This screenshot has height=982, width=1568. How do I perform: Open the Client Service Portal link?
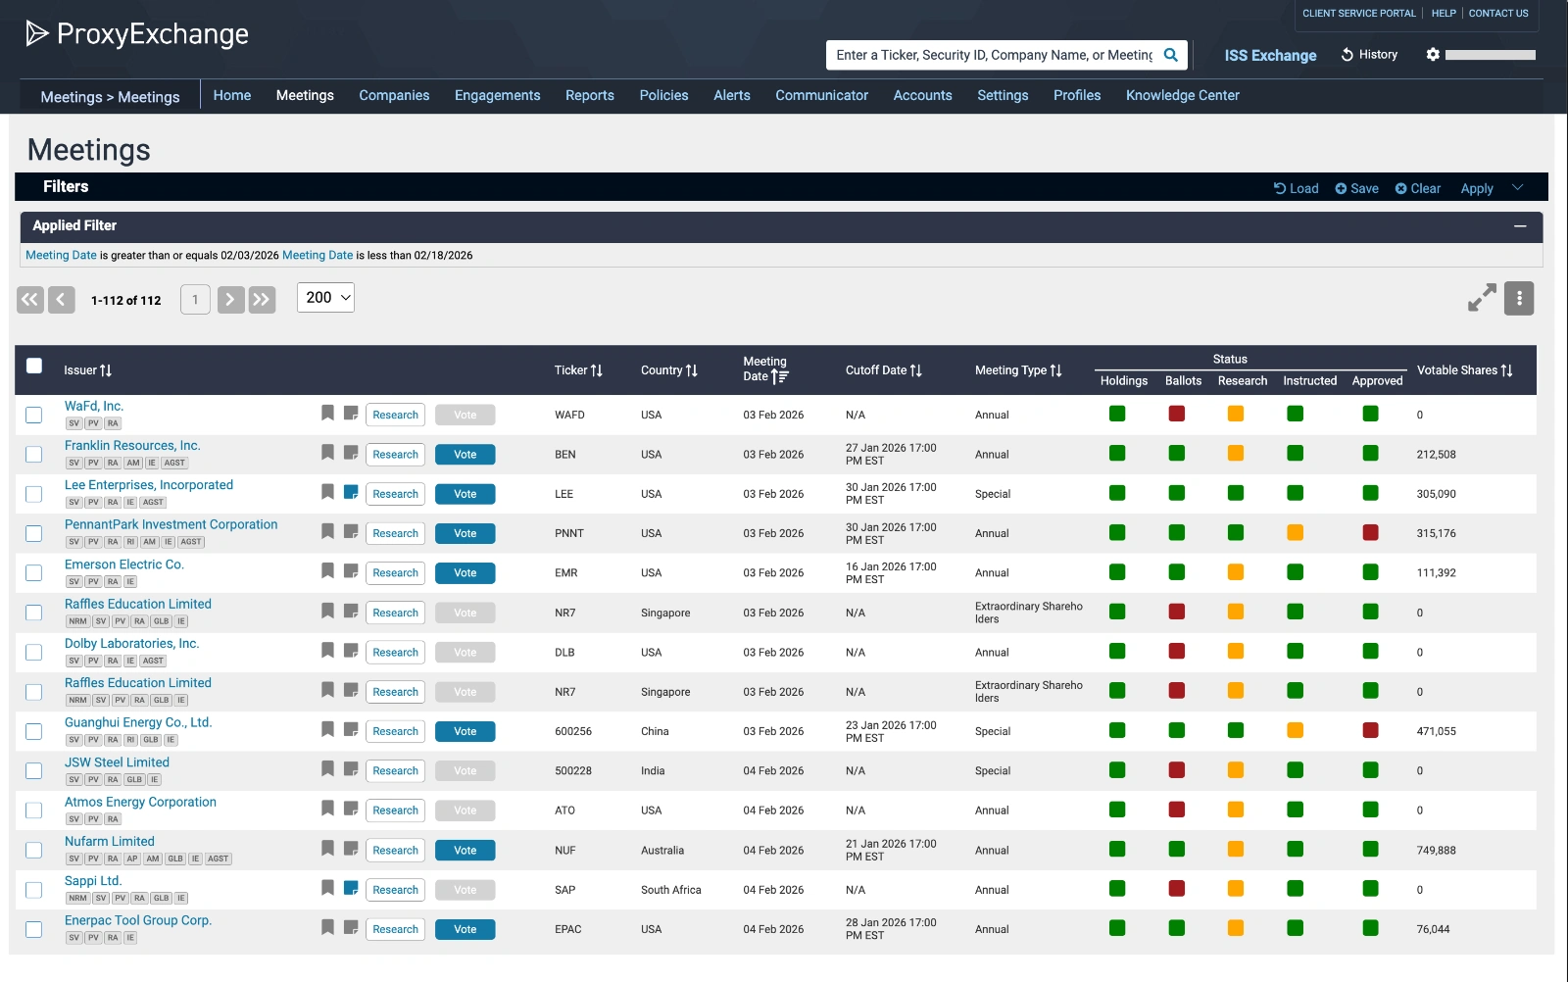[1359, 14]
